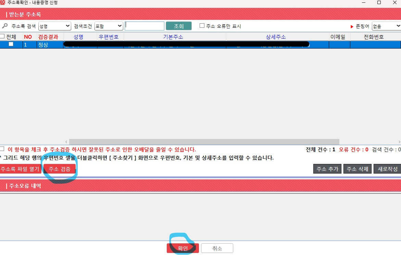The width and height of the screenshot is (401, 255).
Task: Check the 이 항목을 체크 후 주소검증 checkbox
Action: point(2,149)
